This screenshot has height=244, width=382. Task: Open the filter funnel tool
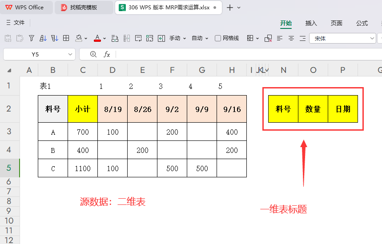click(32, 38)
